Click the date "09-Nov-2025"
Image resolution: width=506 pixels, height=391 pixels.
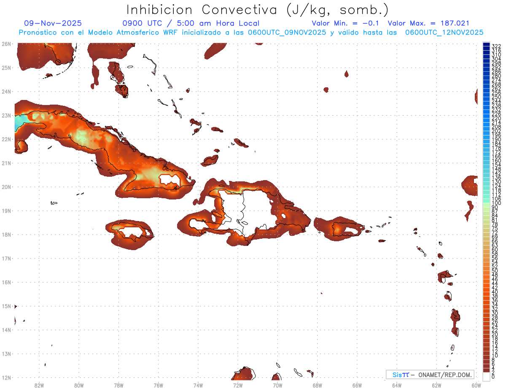(x=53, y=23)
